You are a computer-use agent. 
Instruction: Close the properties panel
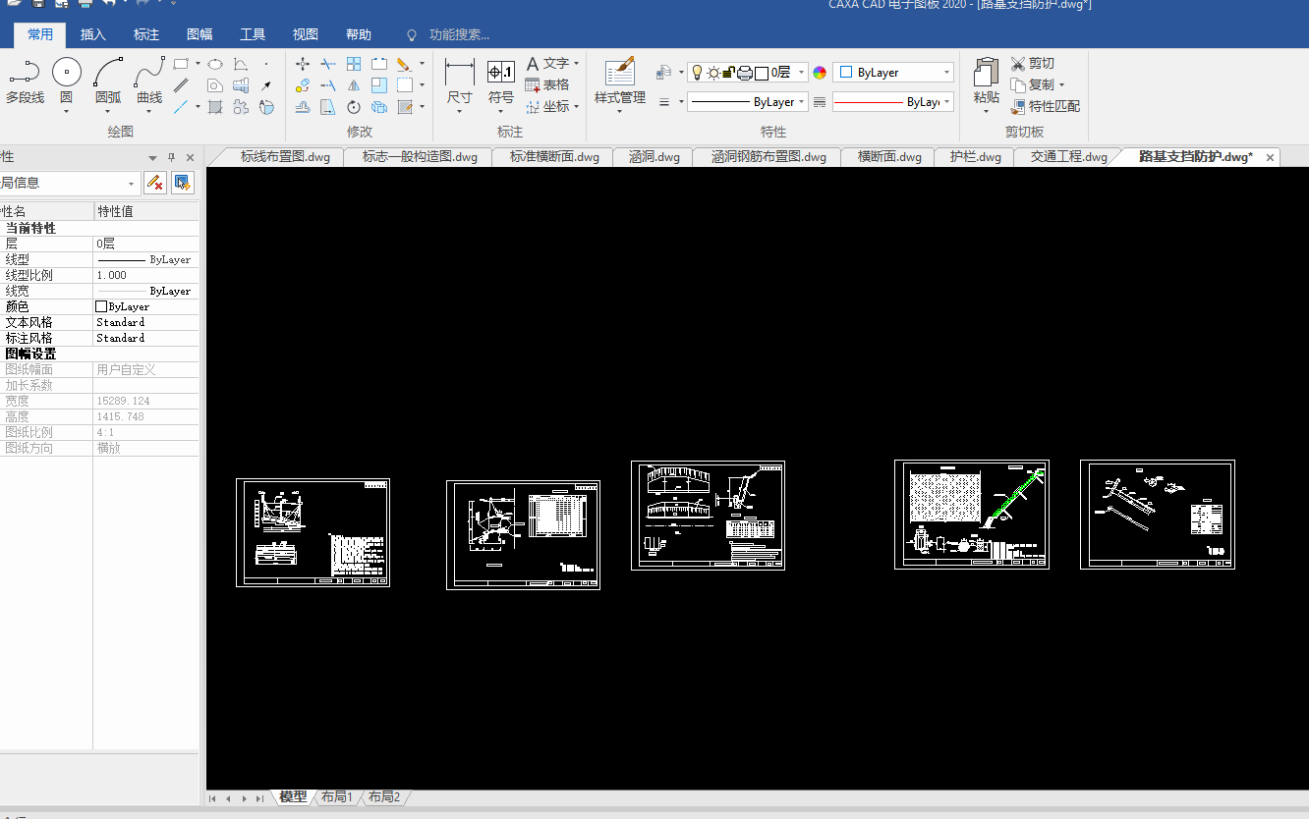190,157
